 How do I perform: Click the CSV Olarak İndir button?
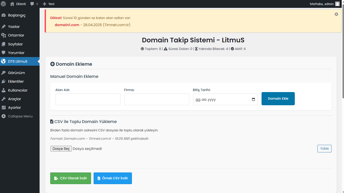coord(71,178)
